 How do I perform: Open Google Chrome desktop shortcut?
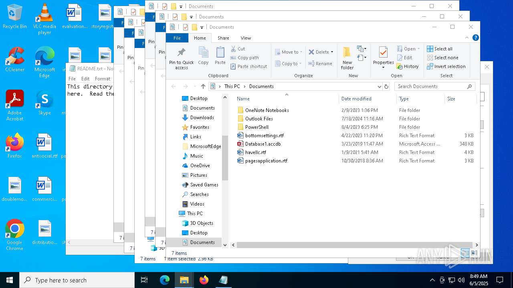pos(14,235)
